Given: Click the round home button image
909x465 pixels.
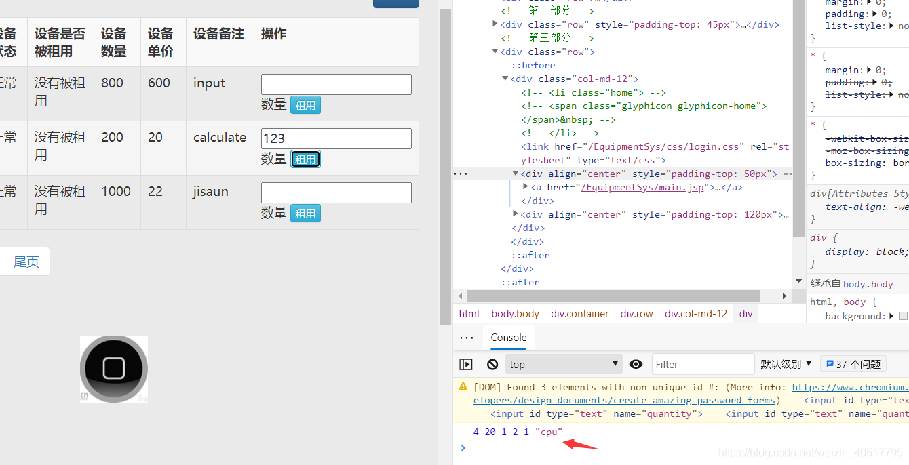Looking at the screenshot, I should click(x=114, y=369).
